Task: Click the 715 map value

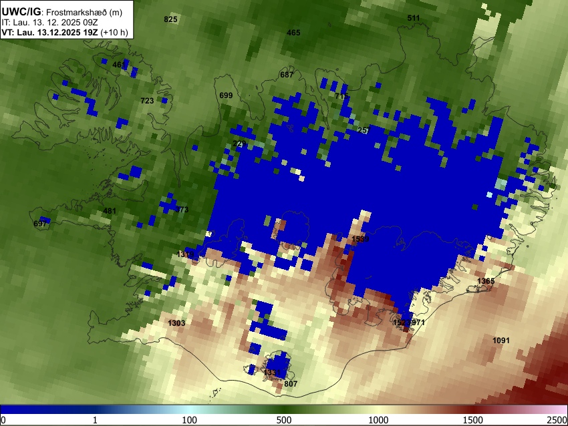Action: [x=341, y=96]
